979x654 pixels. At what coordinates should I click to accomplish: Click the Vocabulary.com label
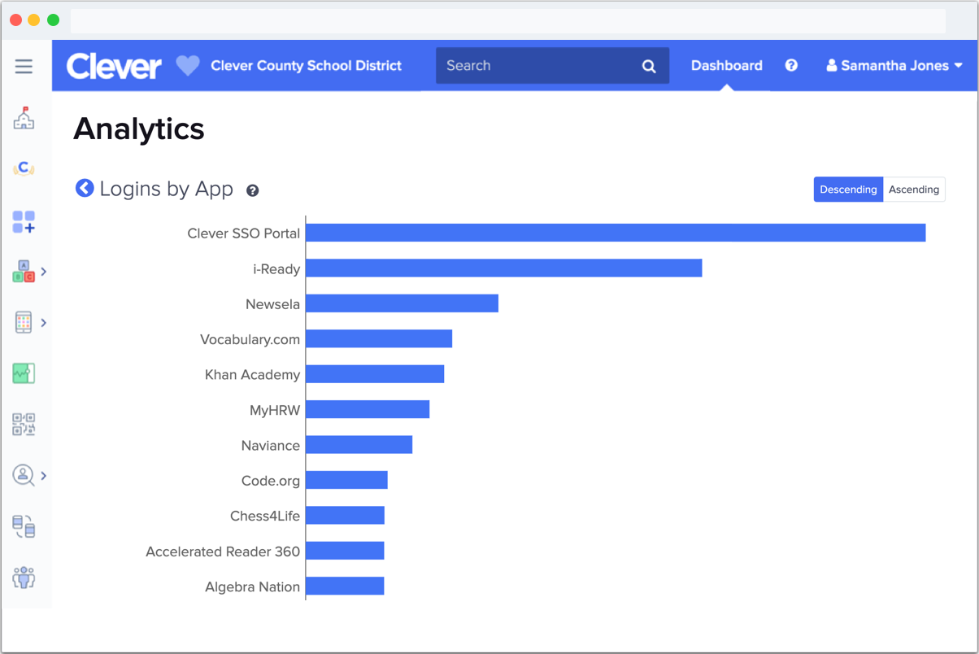point(250,339)
